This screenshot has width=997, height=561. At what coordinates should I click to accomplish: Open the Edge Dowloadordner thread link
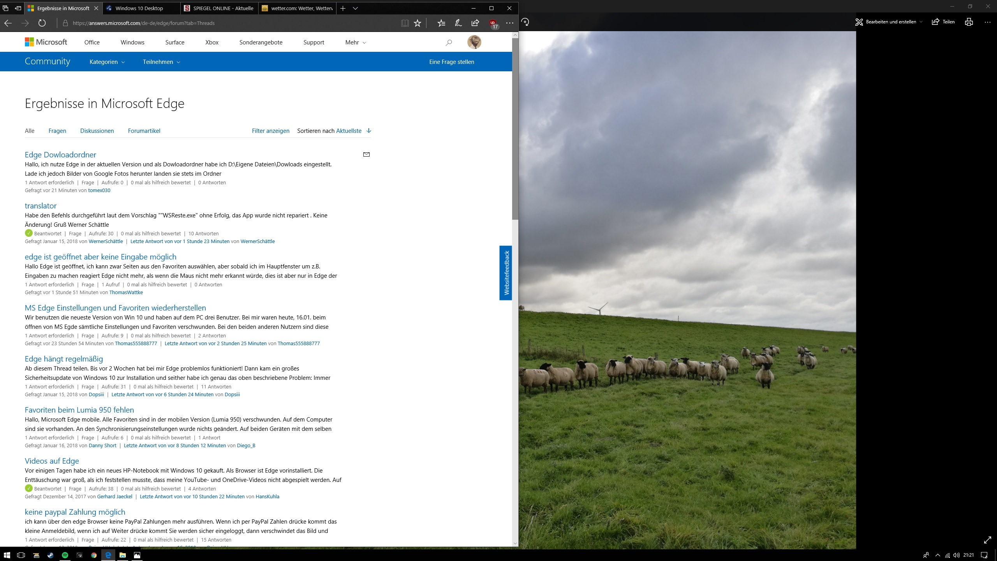(x=60, y=154)
